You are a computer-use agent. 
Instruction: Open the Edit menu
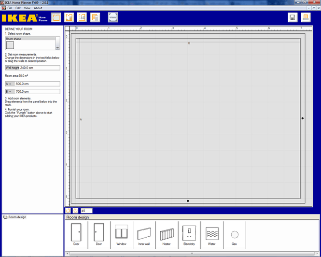(18, 8)
